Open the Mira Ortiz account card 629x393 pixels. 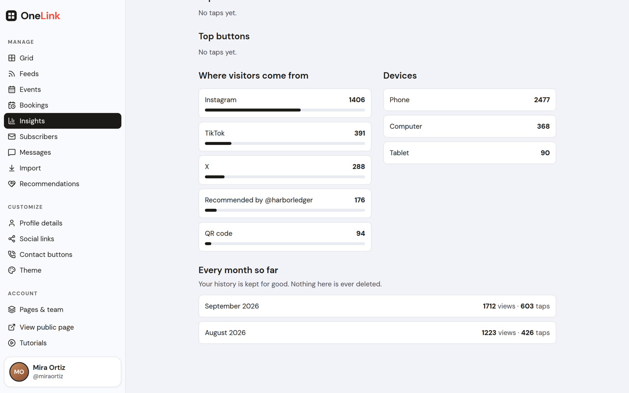pos(62,372)
